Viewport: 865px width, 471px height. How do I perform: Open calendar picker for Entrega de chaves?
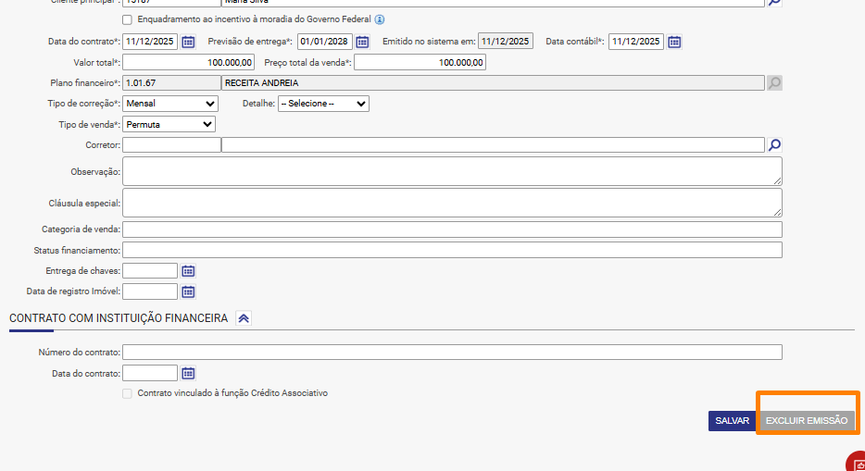pos(188,271)
